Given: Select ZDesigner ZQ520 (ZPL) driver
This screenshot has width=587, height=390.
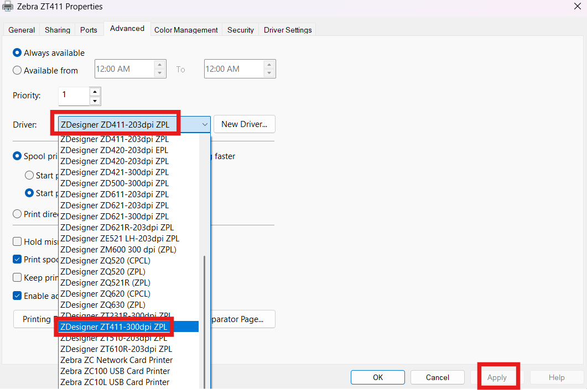Looking at the screenshot, I should [129, 271].
